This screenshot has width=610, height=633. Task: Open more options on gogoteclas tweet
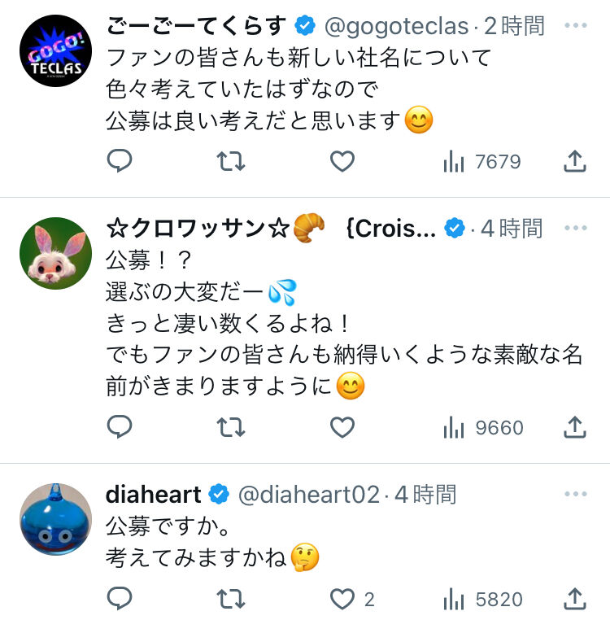pos(575,26)
